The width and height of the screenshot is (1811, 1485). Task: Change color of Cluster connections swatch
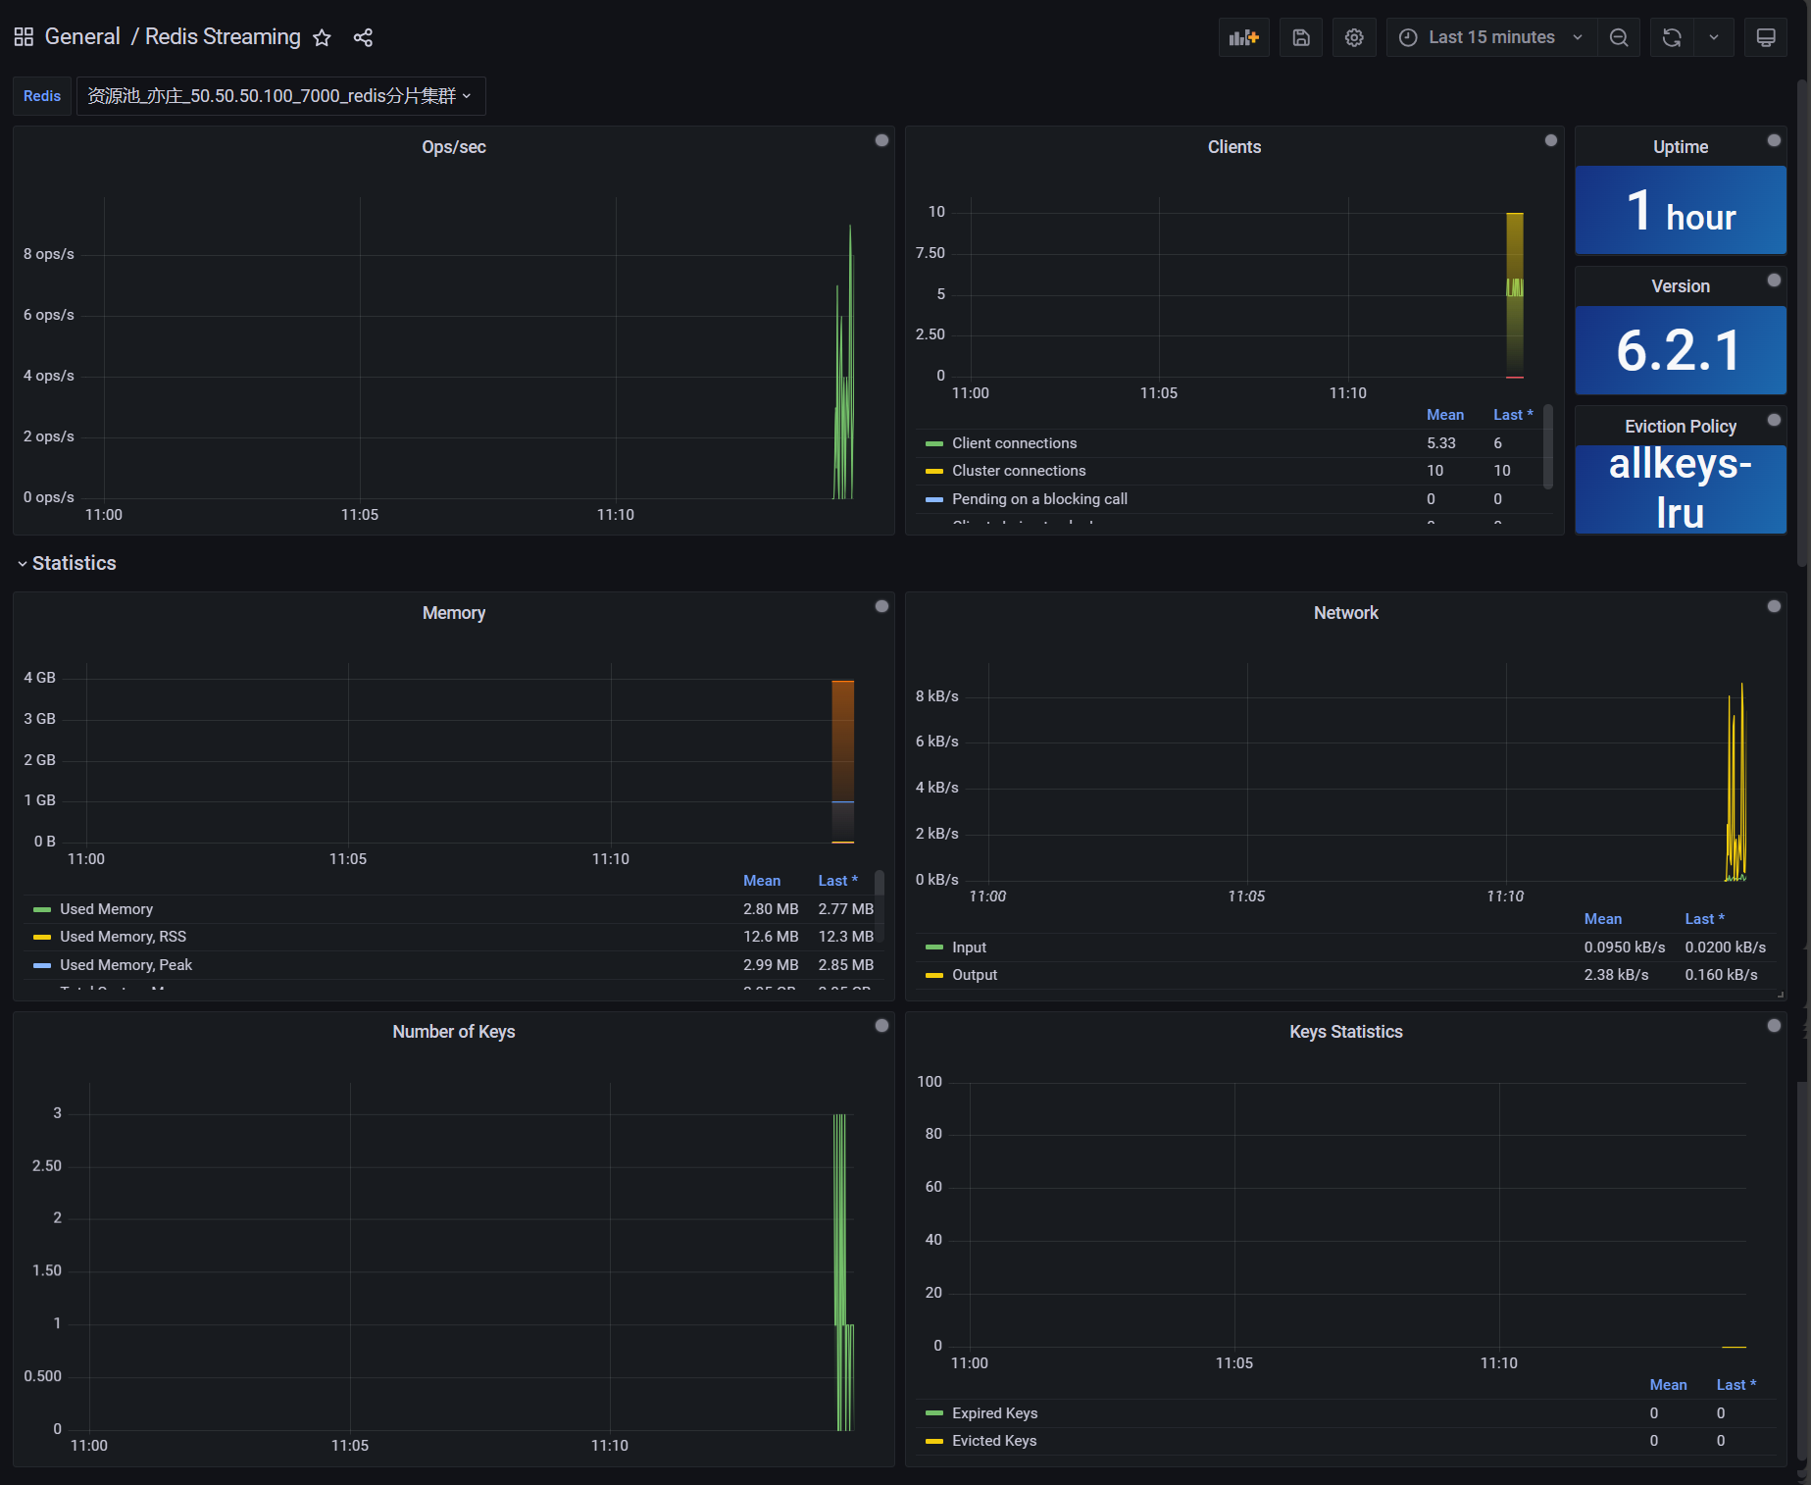click(933, 472)
